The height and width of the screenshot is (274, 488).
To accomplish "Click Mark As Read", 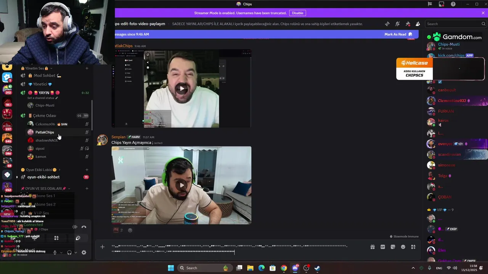I will coord(398,34).
